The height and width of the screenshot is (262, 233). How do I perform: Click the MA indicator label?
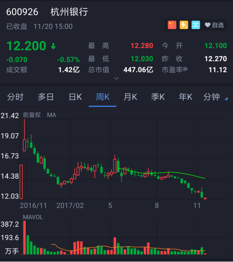(51, 115)
